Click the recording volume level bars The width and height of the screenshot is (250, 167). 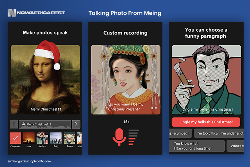(134, 137)
